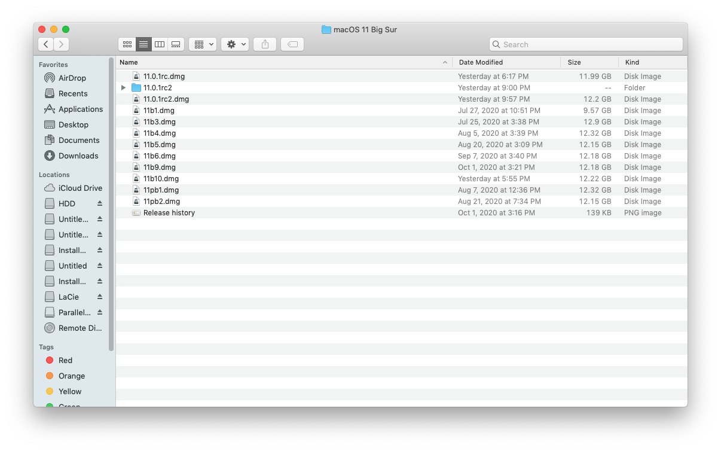Screen dimensions: 721x451
Task: Open Desktop in the sidebar
Action: pos(74,124)
